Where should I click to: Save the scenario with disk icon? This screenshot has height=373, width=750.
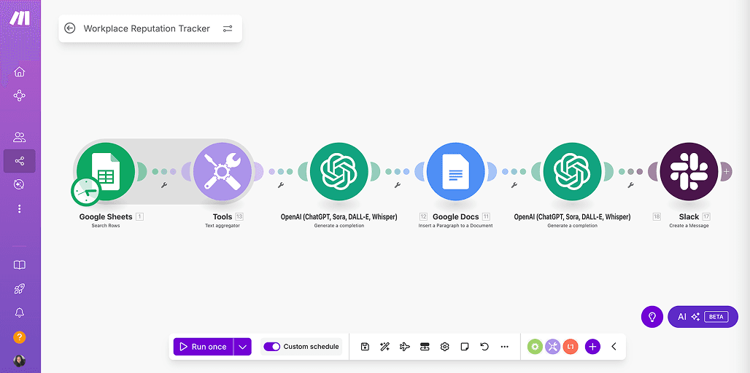[365, 347]
